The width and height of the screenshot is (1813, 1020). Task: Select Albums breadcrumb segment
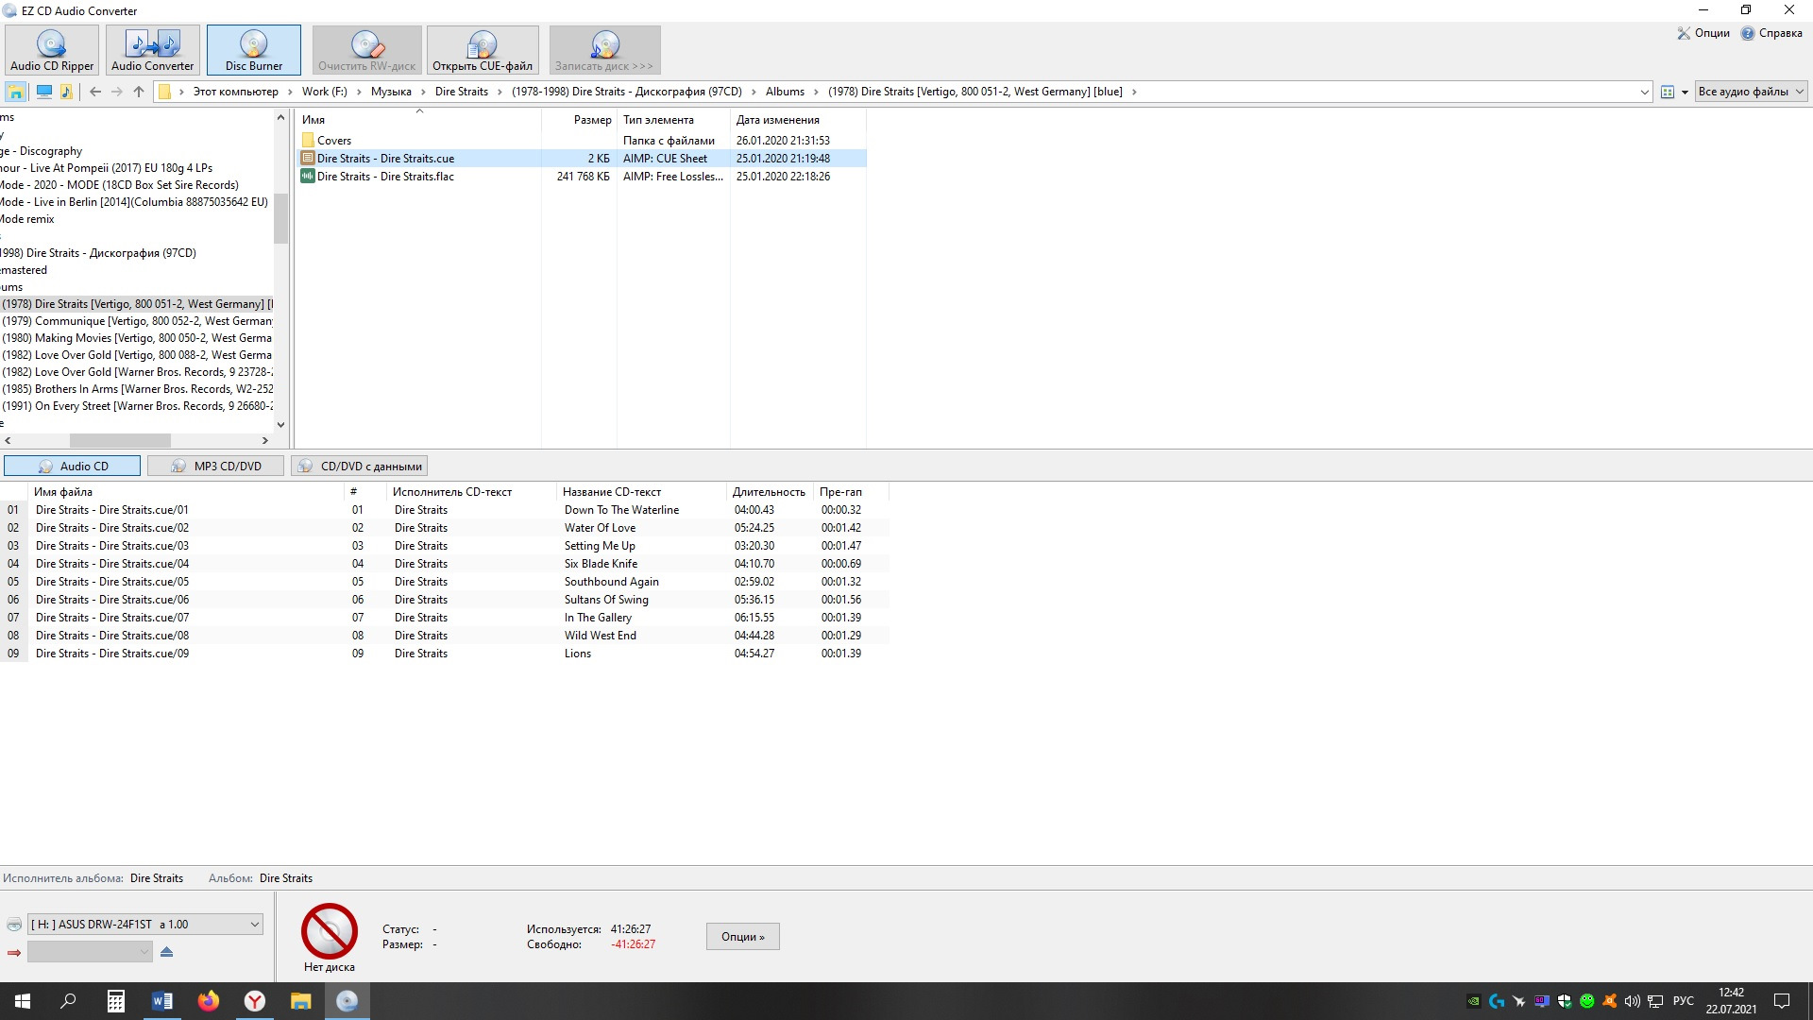coord(785,92)
